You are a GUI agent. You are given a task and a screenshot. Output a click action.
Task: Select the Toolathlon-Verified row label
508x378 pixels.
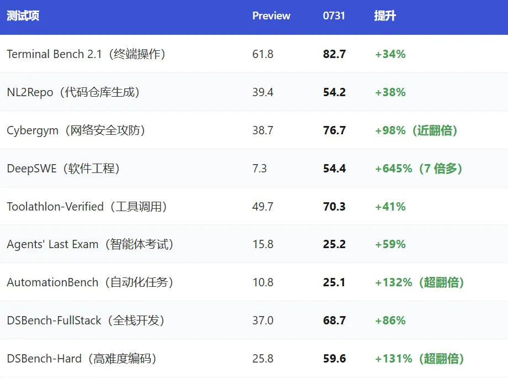(x=87, y=207)
